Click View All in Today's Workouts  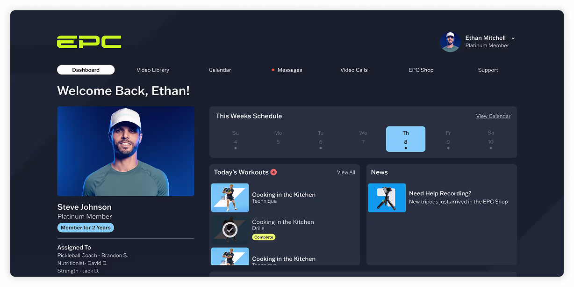click(x=346, y=172)
